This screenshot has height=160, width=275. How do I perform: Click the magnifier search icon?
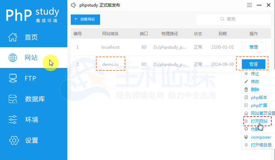pos(223,19)
